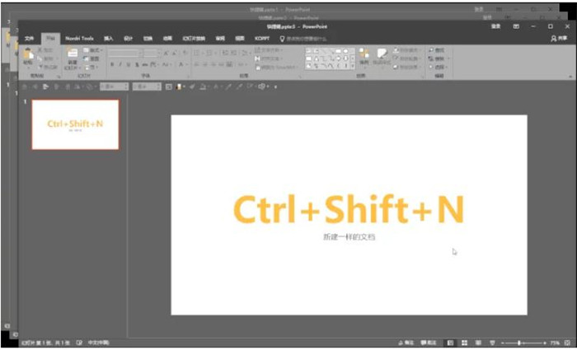577x350 pixels.
Task: Click the zoom in plus button
Action: point(546,343)
